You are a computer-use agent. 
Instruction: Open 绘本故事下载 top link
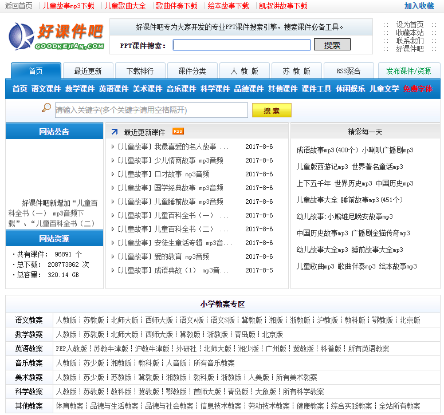point(228,6)
